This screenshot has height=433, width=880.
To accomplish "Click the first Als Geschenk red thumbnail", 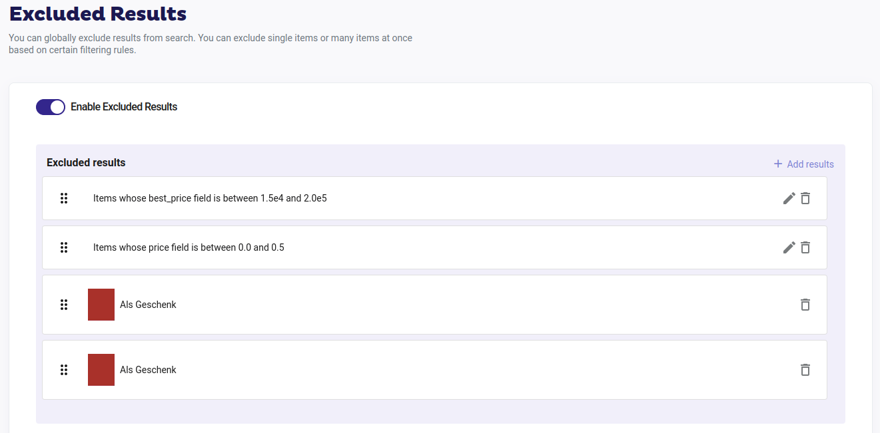I will 101,305.
